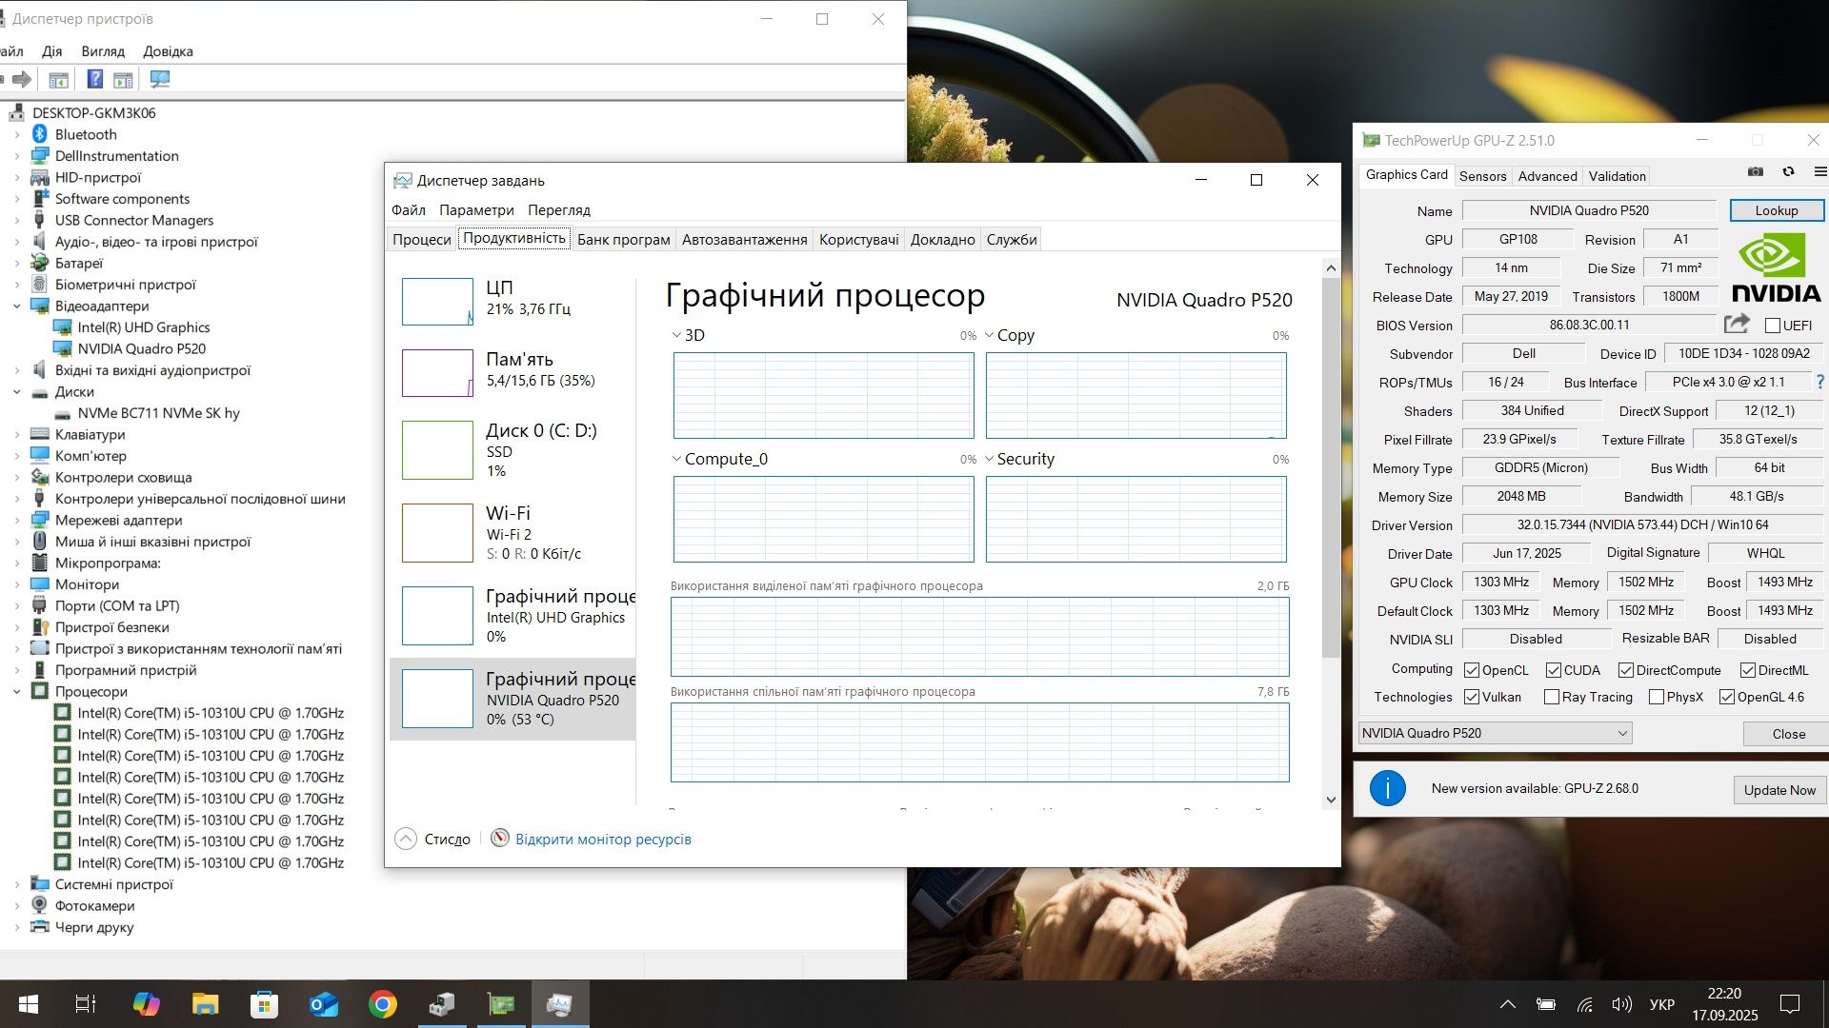Click the Lookup button in GPU-Z
This screenshot has height=1028, width=1829.
coord(1777,210)
